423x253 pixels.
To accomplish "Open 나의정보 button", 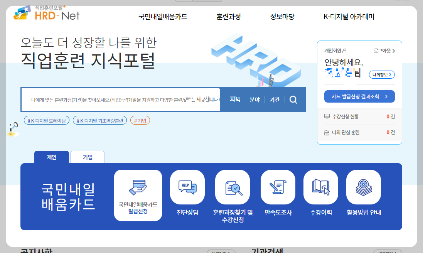I will point(382,75).
